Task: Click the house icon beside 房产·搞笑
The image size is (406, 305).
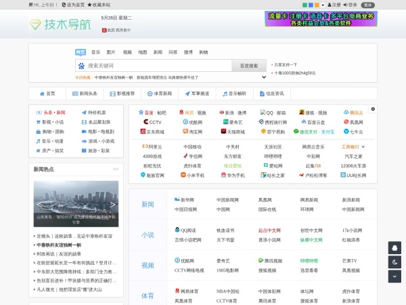Action: [x=38, y=150]
